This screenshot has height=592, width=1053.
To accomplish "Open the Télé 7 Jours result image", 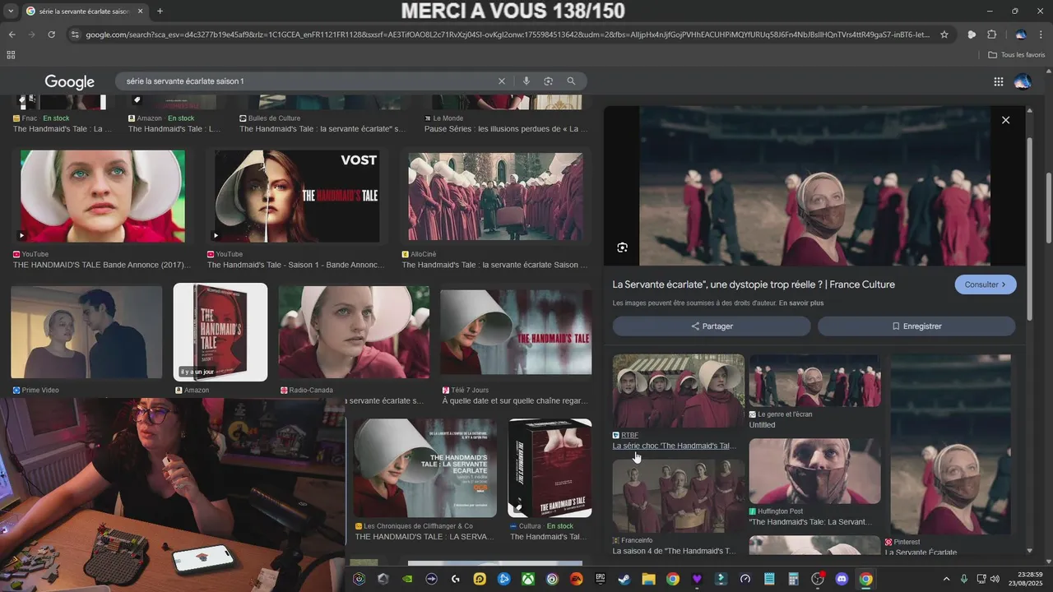I will [516, 332].
